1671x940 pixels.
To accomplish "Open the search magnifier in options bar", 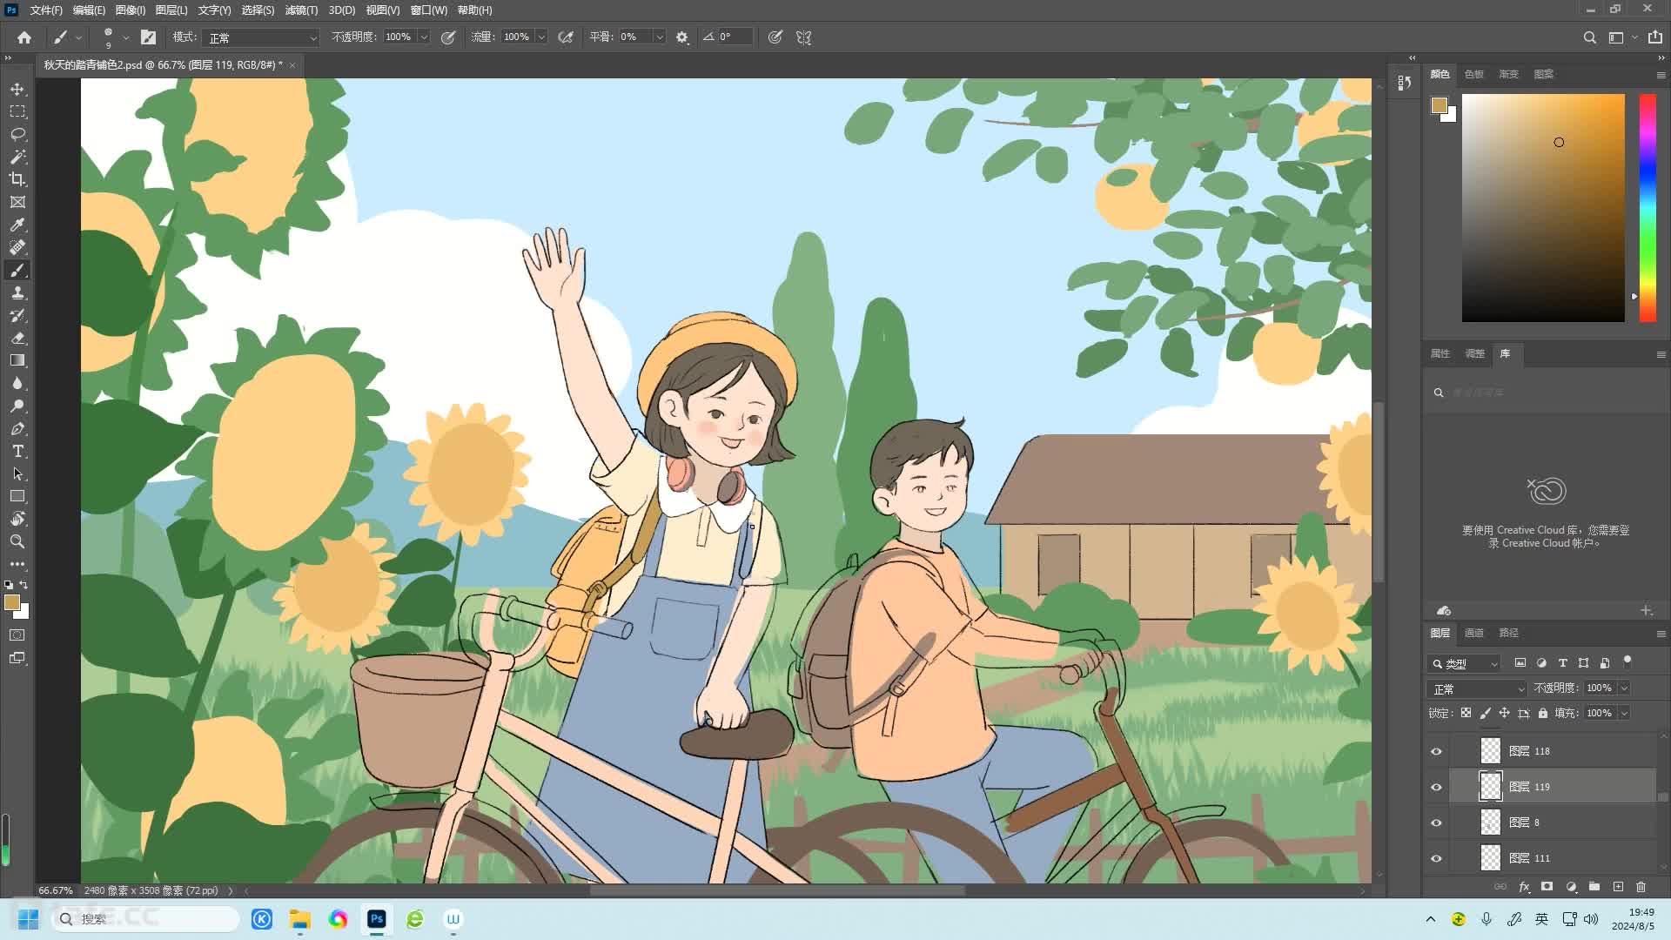I will click(1589, 37).
